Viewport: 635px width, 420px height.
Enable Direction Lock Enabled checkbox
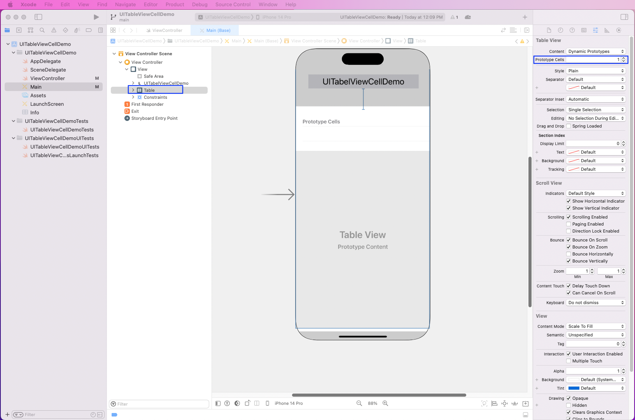tap(569, 231)
